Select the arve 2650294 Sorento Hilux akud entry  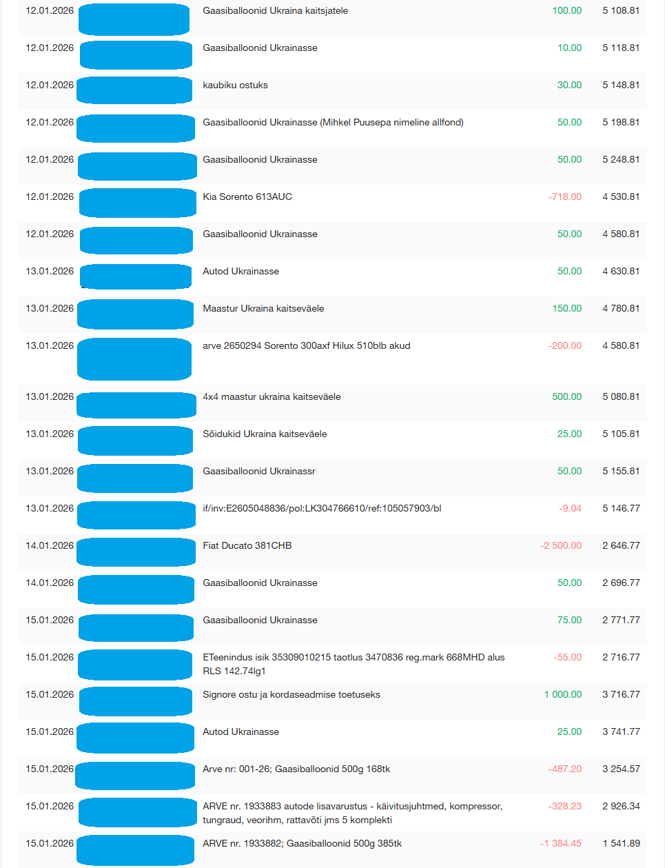point(306,346)
